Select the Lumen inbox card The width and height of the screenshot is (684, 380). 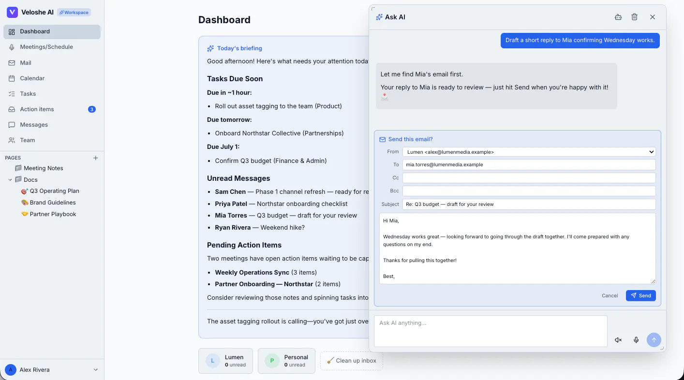[225, 361]
